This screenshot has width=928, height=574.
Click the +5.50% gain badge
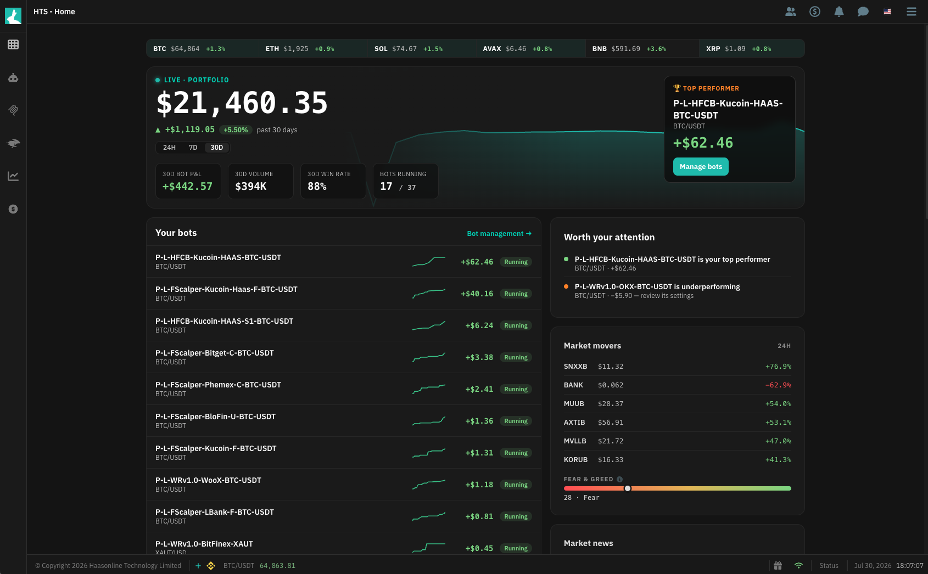236,130
